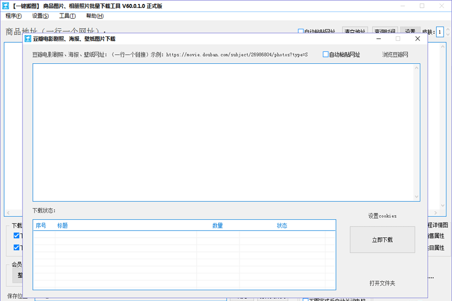Viewport: 452px width, 301px height.
Task: Enable 自动粘贴网址 checkbox in Douban dialog
Action: (326, 55)
